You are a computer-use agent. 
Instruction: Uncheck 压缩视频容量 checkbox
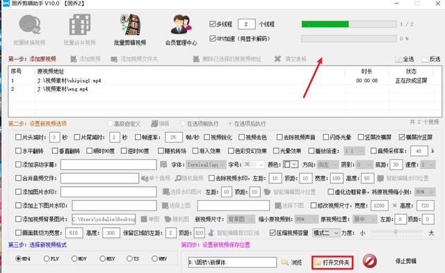coord(273,233)
